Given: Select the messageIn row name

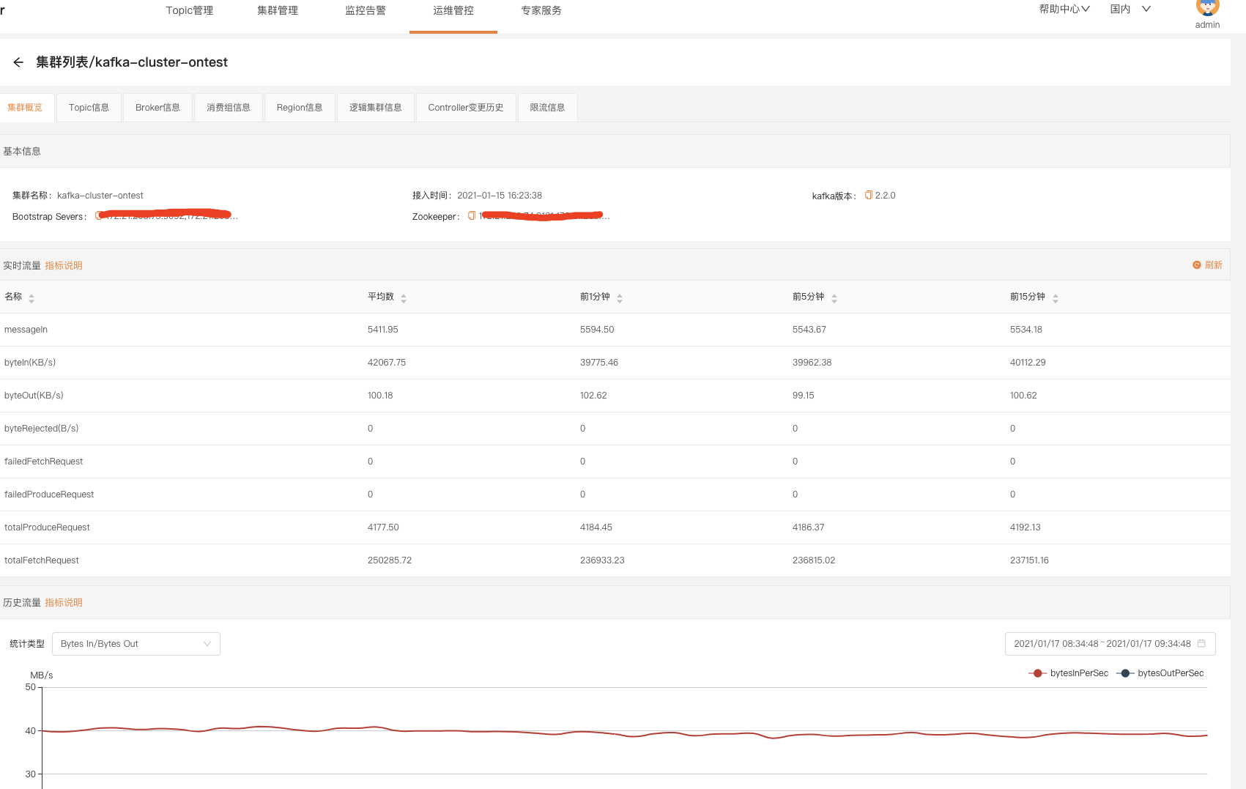Looking at the screenshot, I should (26, 330).
